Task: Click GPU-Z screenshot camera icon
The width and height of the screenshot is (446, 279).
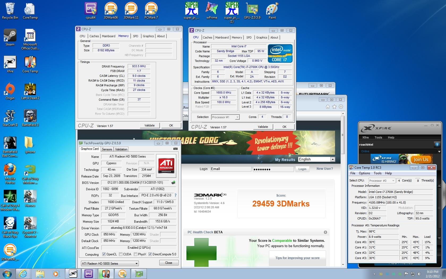Action: tap(175, 149)
